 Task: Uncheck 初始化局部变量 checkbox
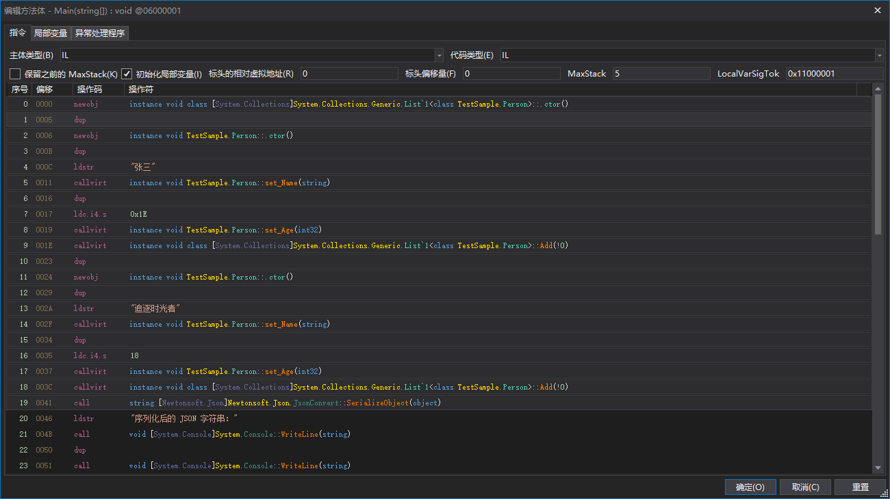pyautogui.click(x=127, y=74)
